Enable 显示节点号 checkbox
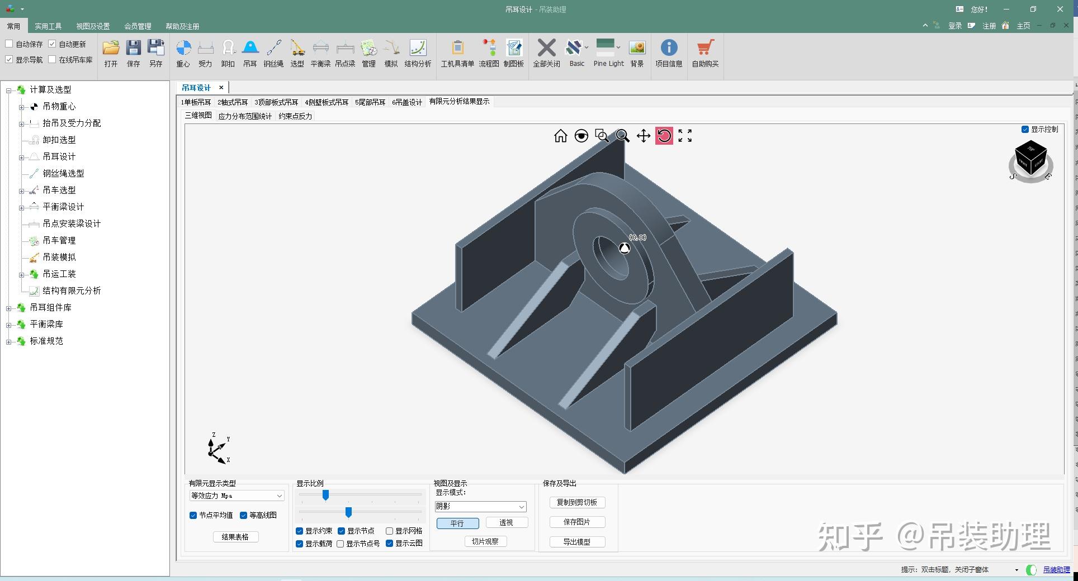Viewport: 1078px width, 581px height. click(340, 544)
